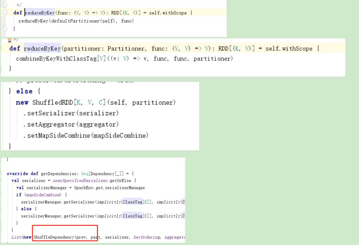
Task: Click 'self.withScope' on the 'func: (V, V)' line
Action: click(x=170, y=13)
